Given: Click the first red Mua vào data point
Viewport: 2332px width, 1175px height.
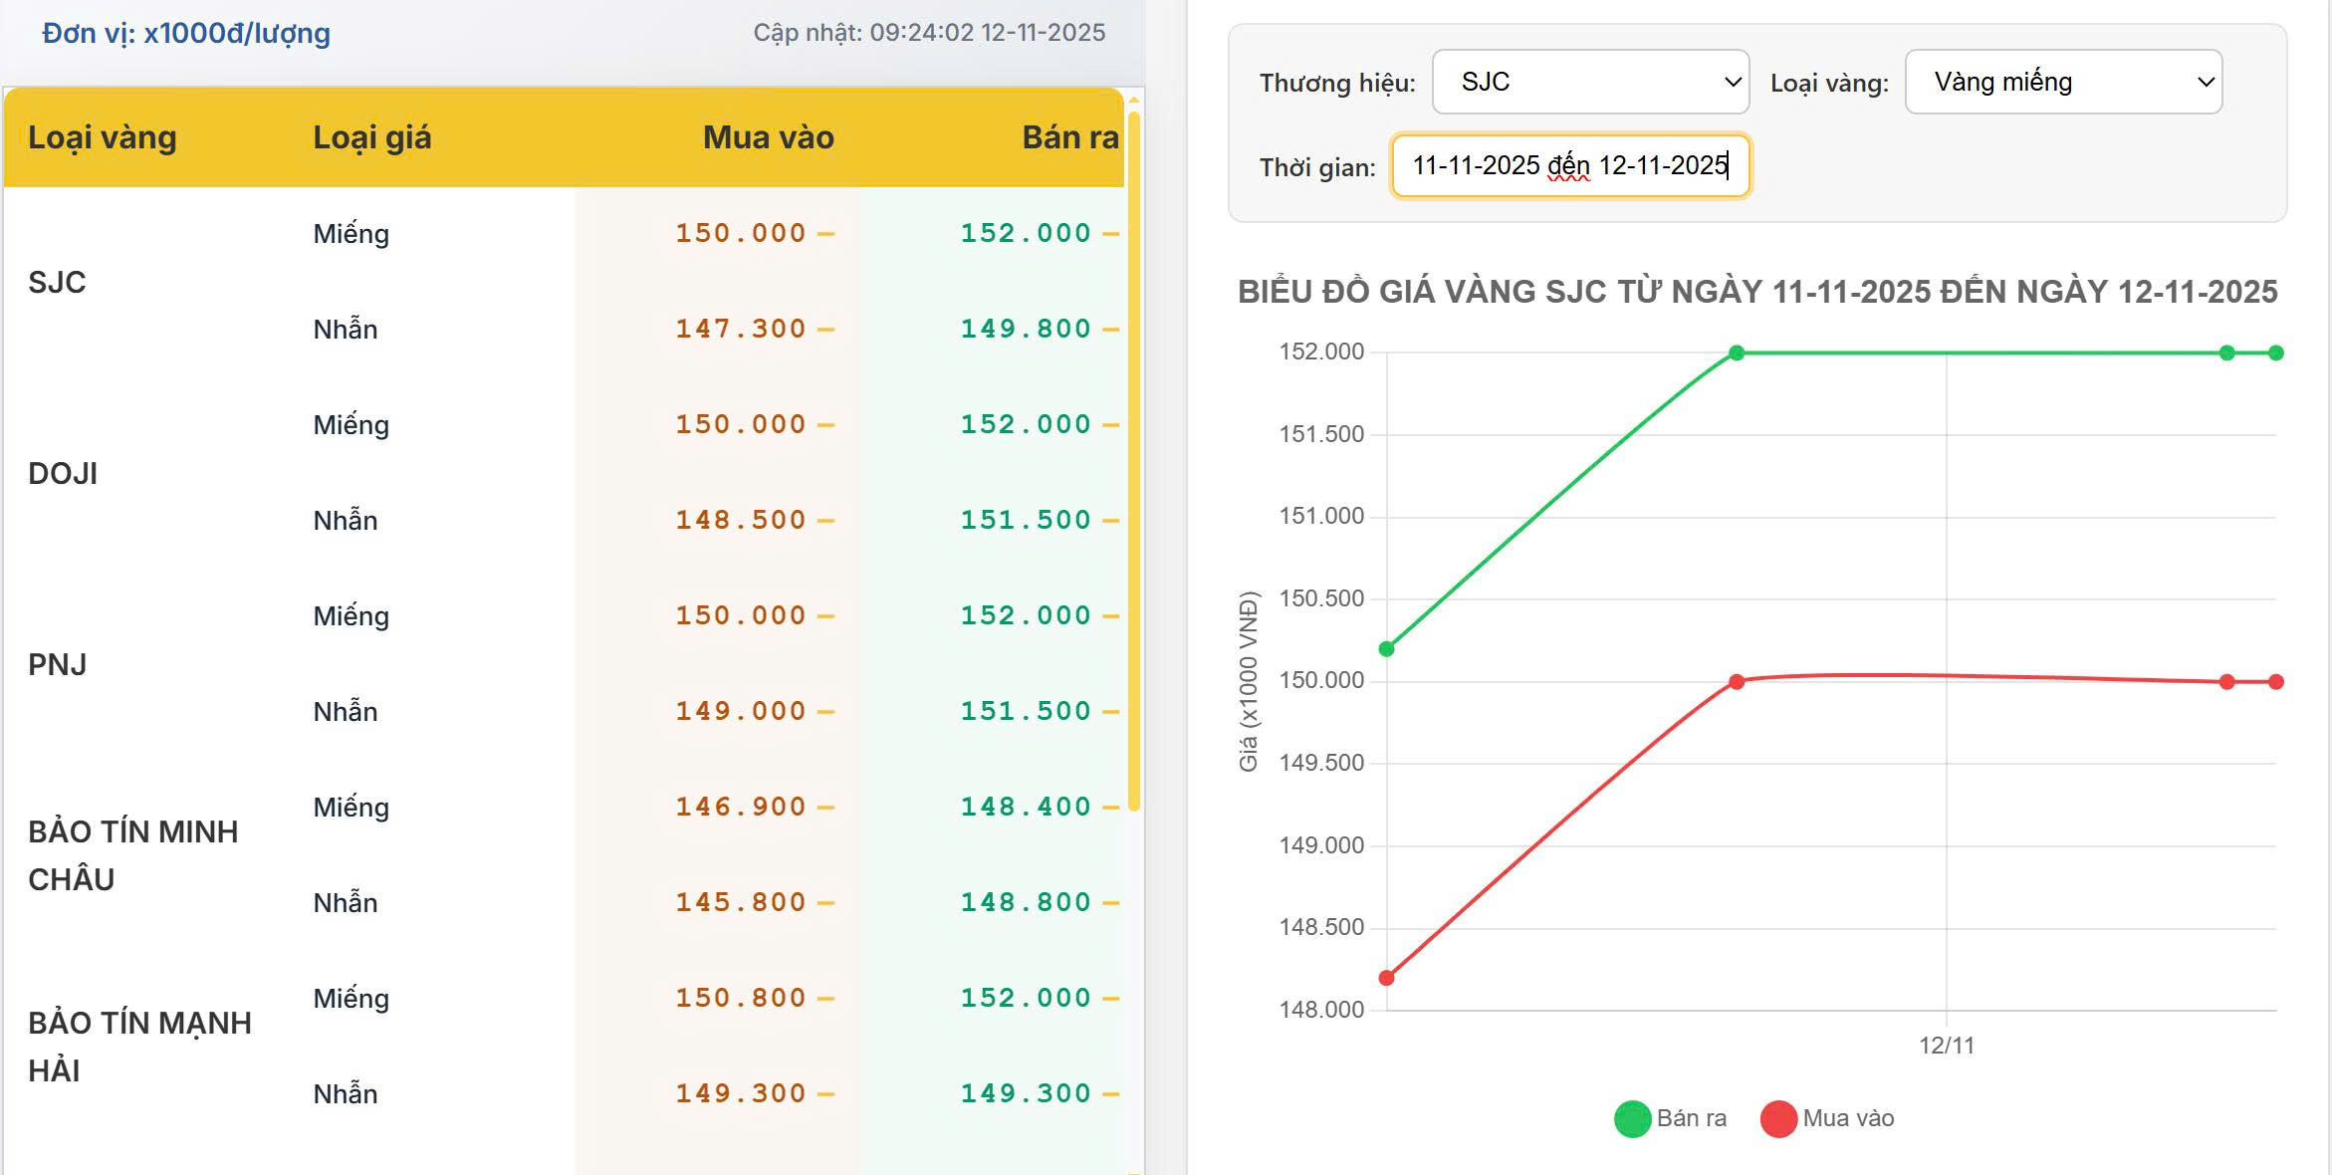Looking at the screenshot, I should (1386, 978).
